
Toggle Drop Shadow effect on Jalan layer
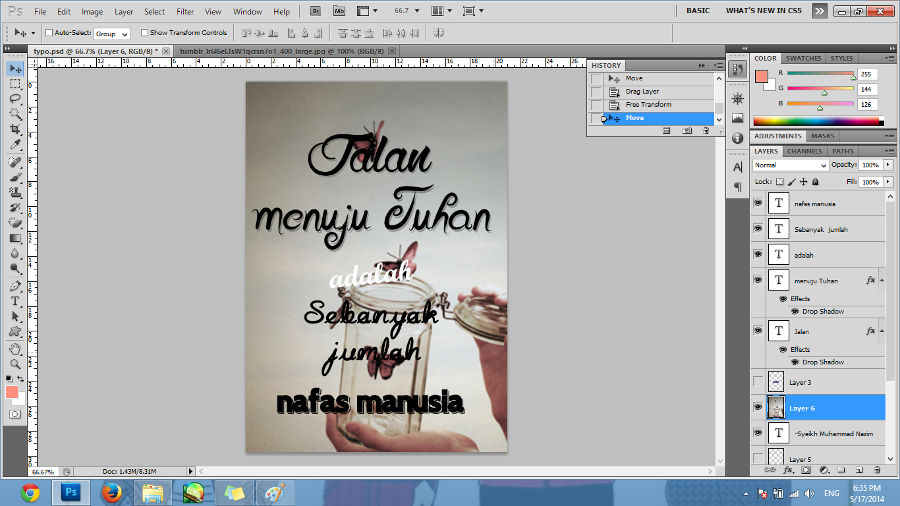795,362
